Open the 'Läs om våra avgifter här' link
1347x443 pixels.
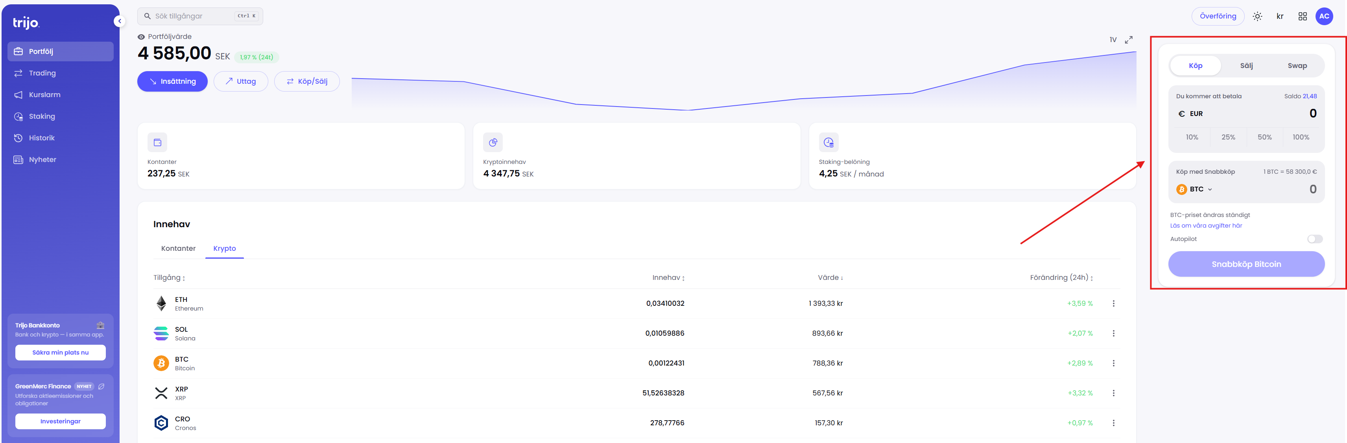1206,226
